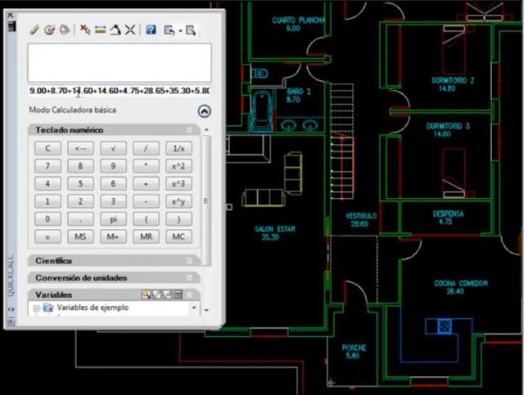Viewport: 524px width, 395px height.
Task: Toggle QuickCalc palette auto-hide arrows
Action: (x=11, y=309)
